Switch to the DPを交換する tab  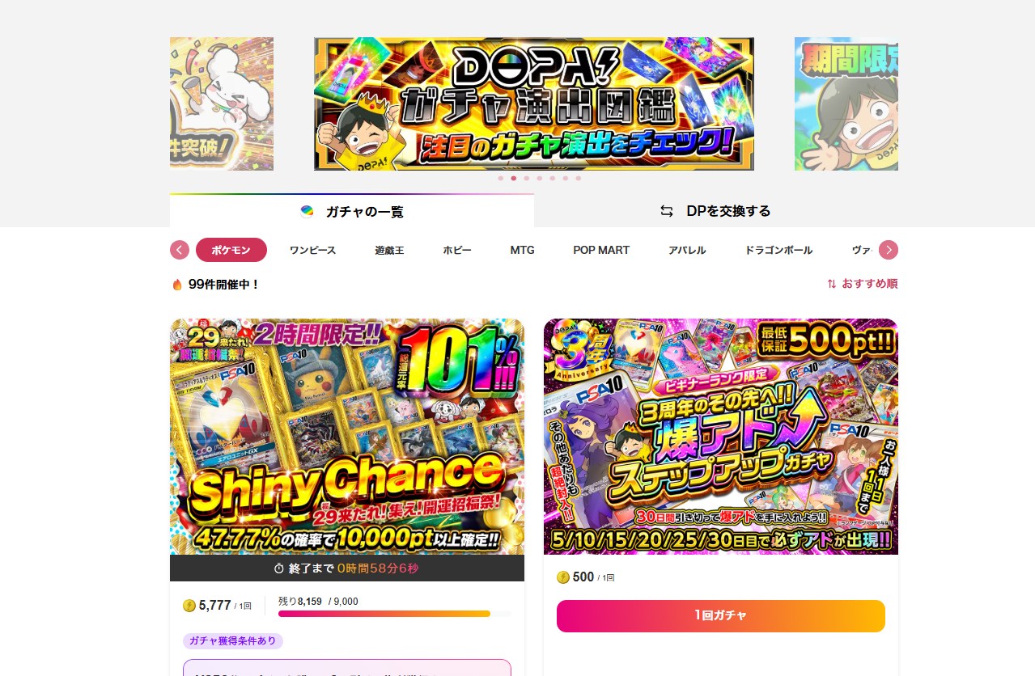[716, 211]
